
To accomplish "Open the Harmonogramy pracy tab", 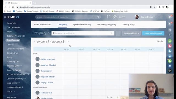I will pos(107,24).
